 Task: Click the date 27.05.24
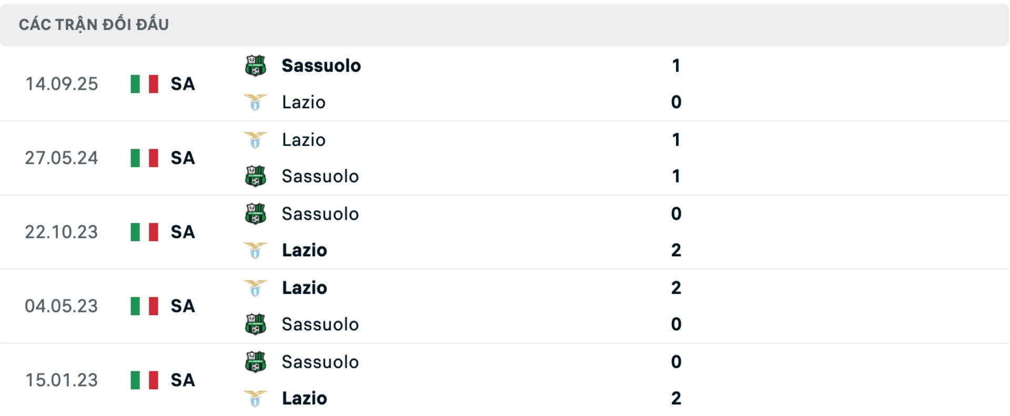[x=62, y=158]
